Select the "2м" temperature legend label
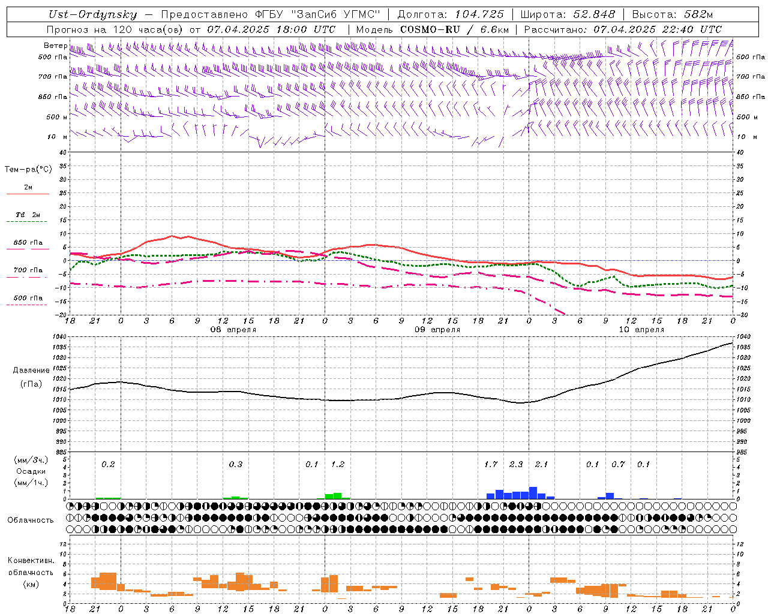This screenshot has height=614, width=768. (28, 188)
